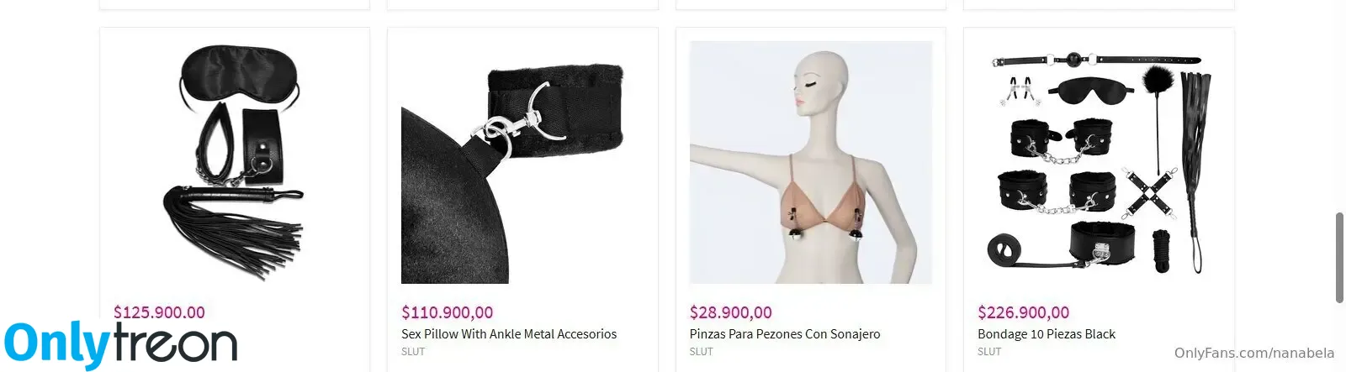This screenshot has height=372, width=1346.
Task: Click the $110.900,00 price
Action: pyautogui.click(x=448, y=312)
